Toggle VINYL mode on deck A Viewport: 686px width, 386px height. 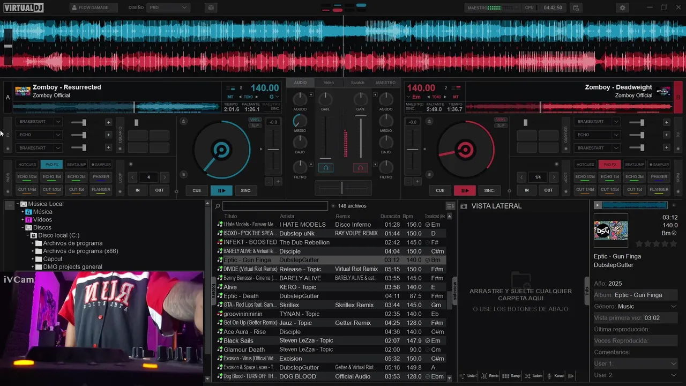256,120
